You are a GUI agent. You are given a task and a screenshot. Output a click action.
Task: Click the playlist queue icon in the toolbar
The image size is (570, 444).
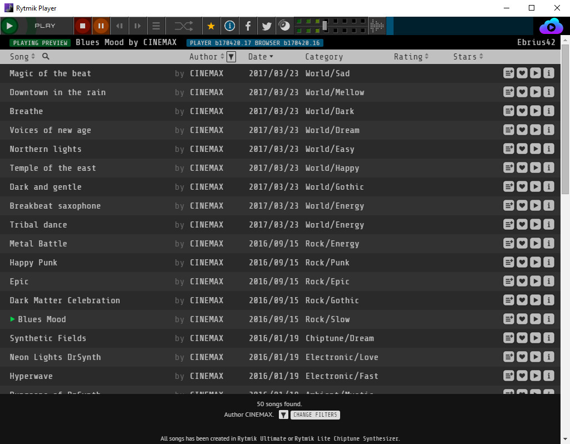[155, 26]
